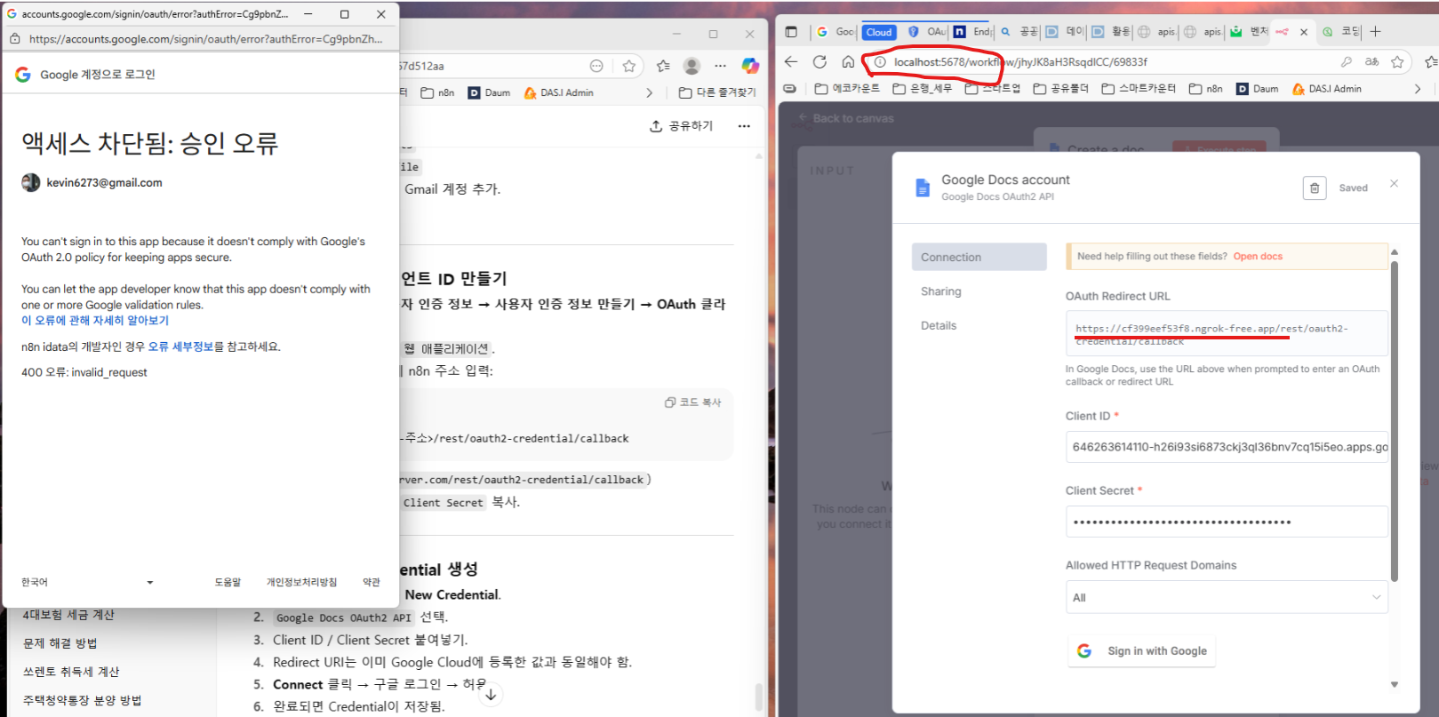Image resolution: width=1439 pixels, height=717 pixels.
Task: Open the n8n bookmark folder in right browser
Action: click(1206, 89)
